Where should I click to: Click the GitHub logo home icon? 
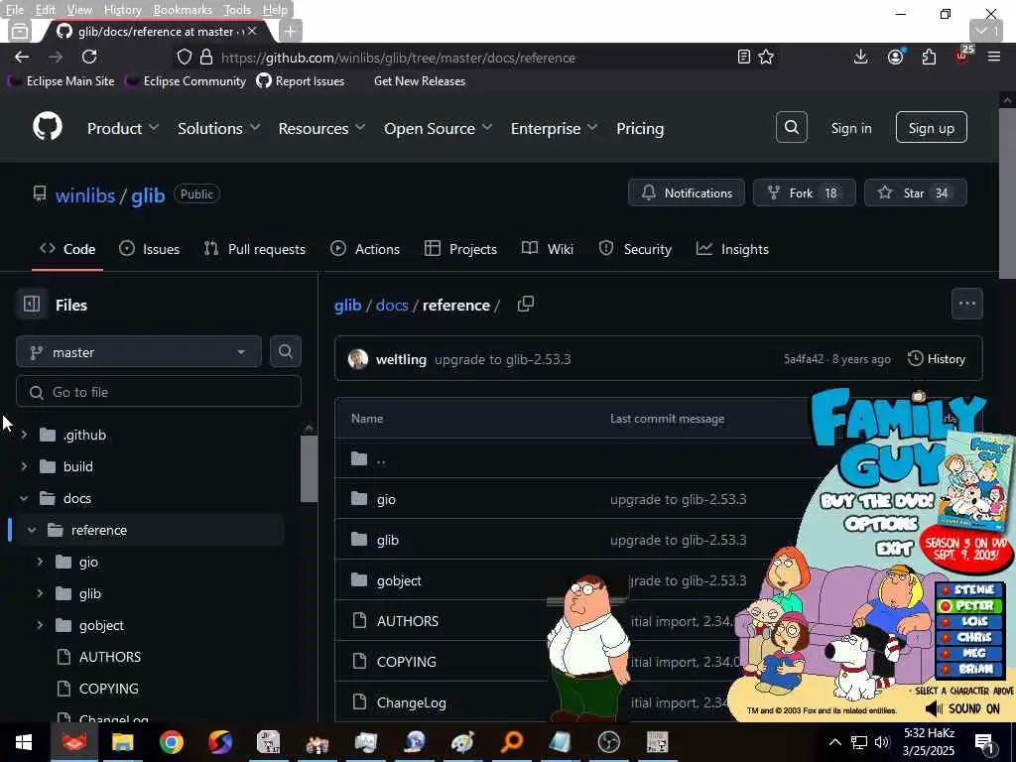tap(48, 127)
